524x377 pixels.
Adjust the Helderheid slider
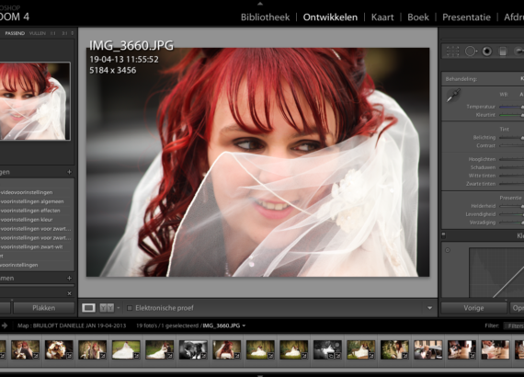click(511, 206)
